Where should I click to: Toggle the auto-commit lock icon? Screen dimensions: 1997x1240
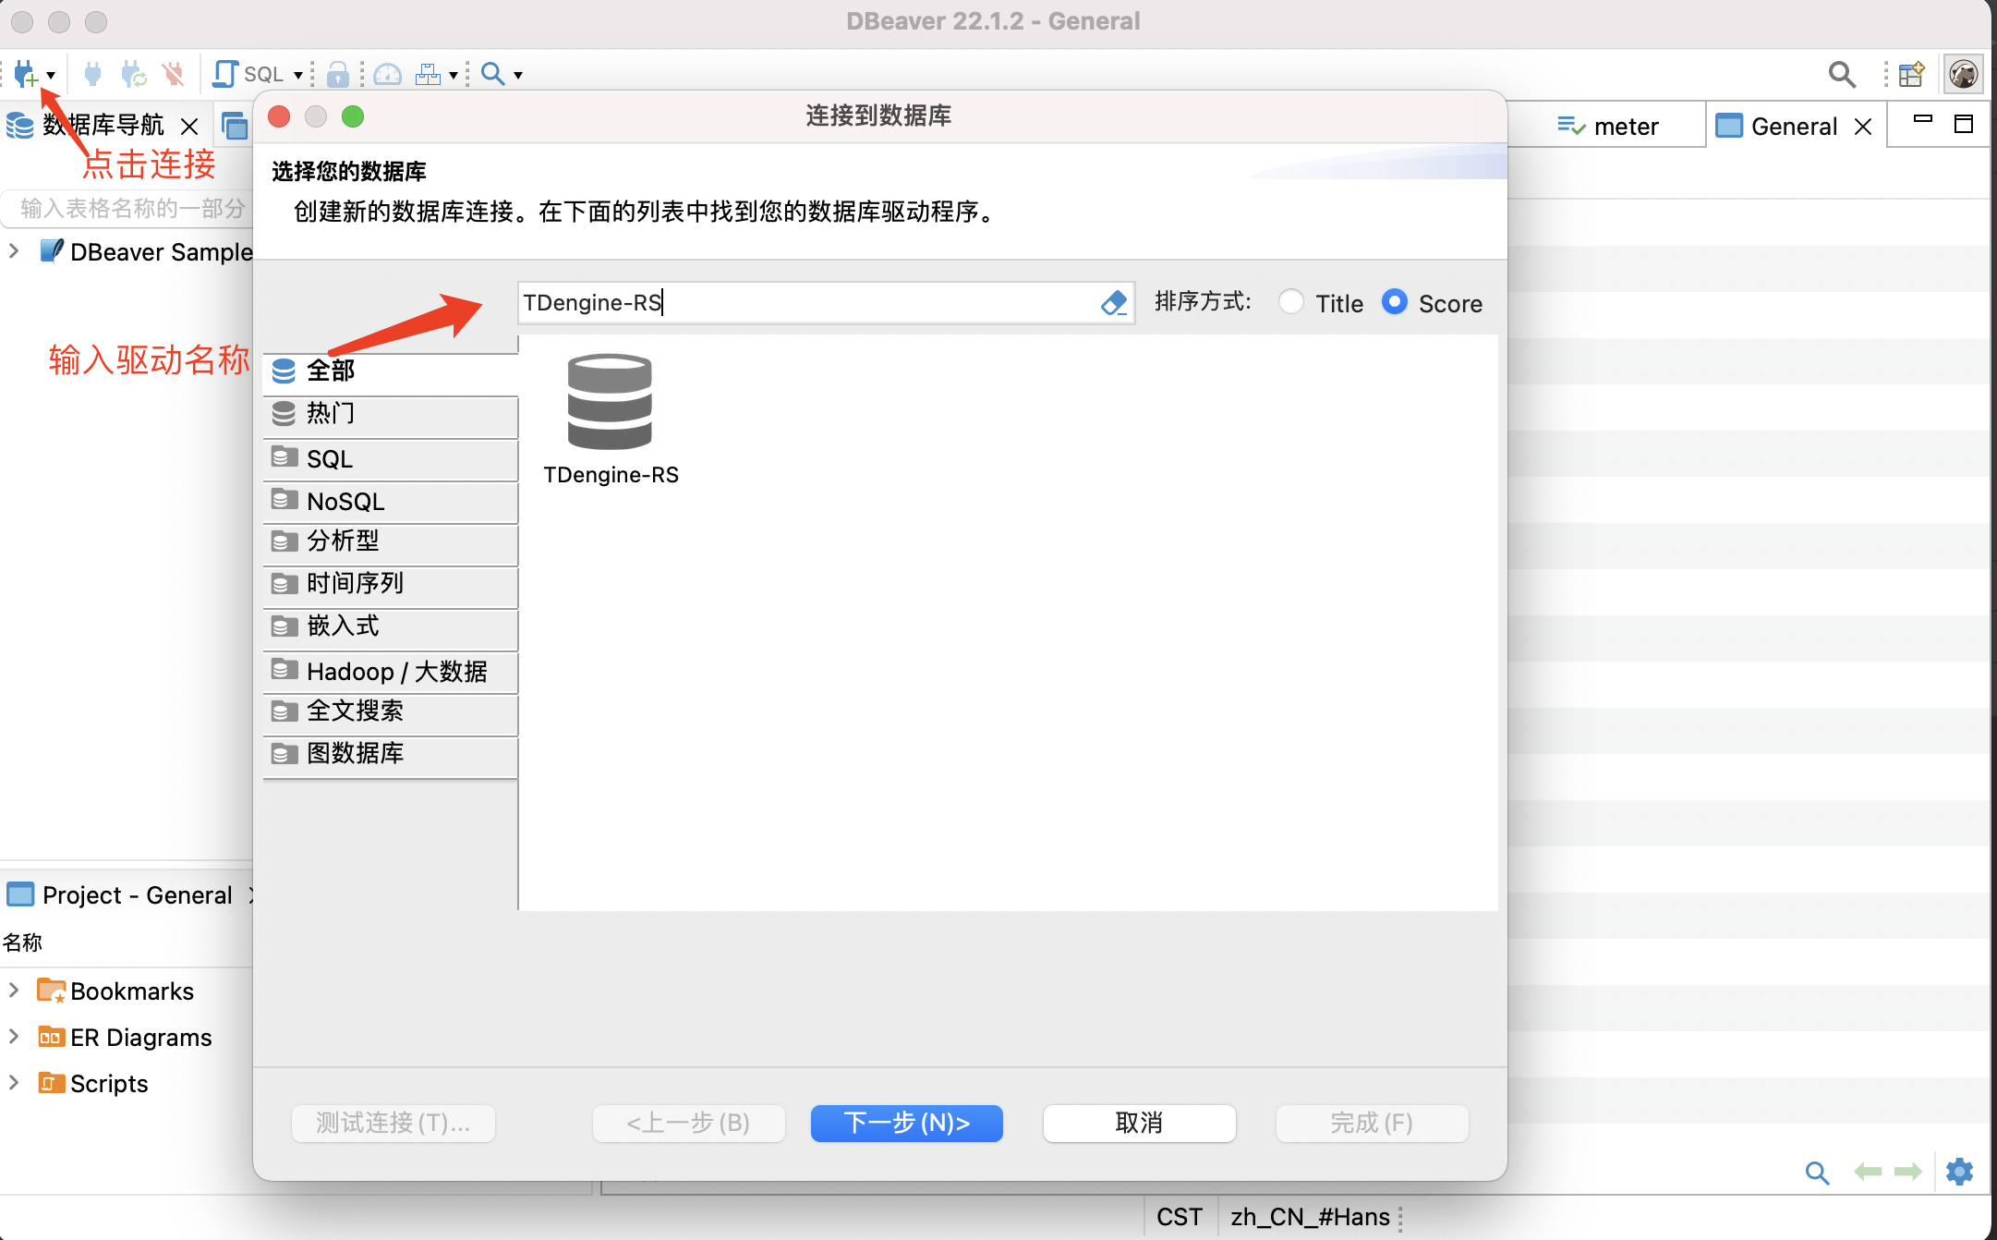click(338, 74)
